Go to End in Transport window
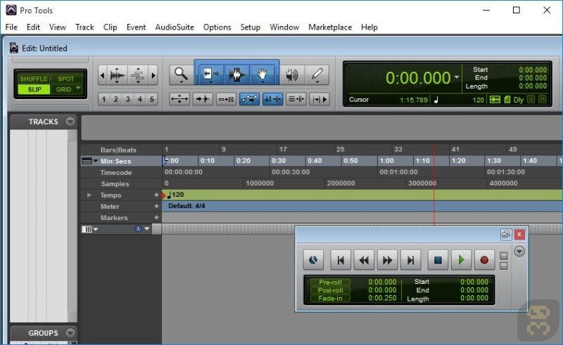The width and height of the screenshot is (563, 345). 410,260
